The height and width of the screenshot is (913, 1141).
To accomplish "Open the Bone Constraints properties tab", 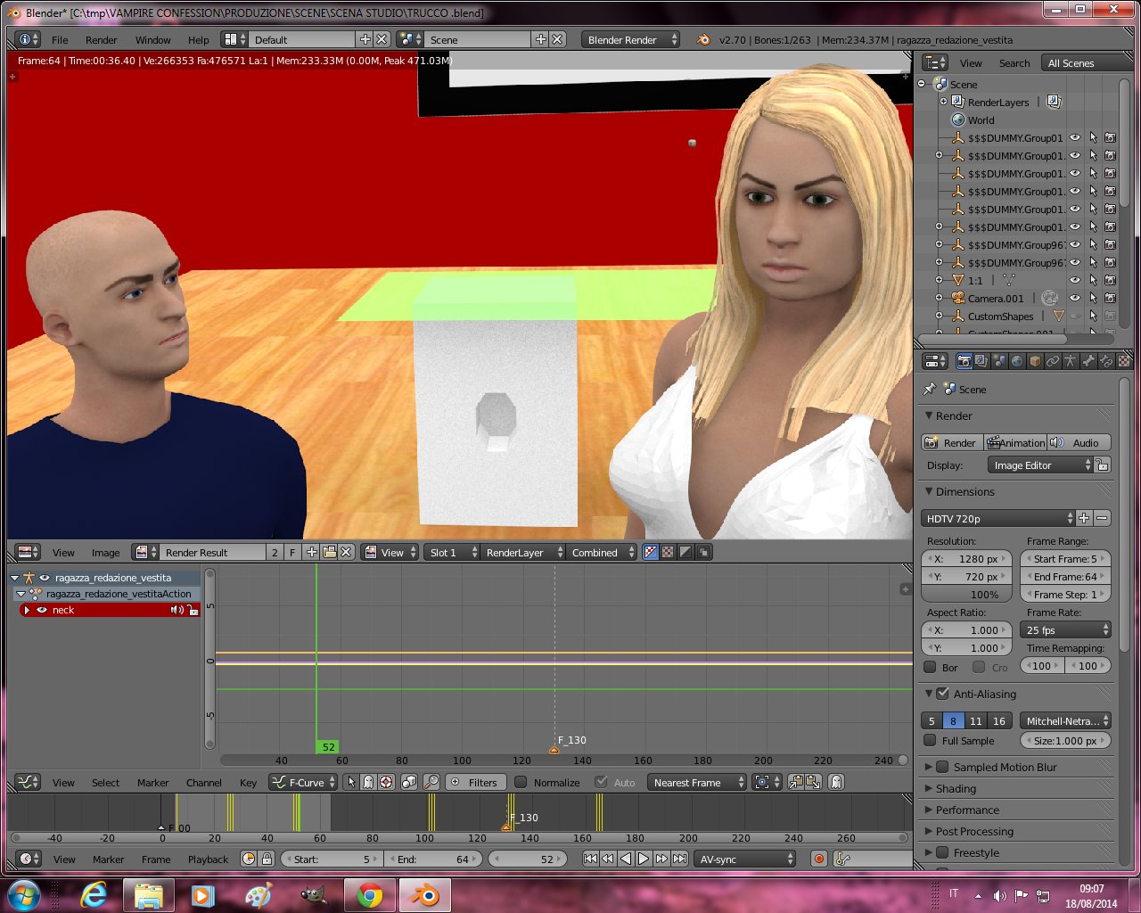I will [x=1106, y=361].
